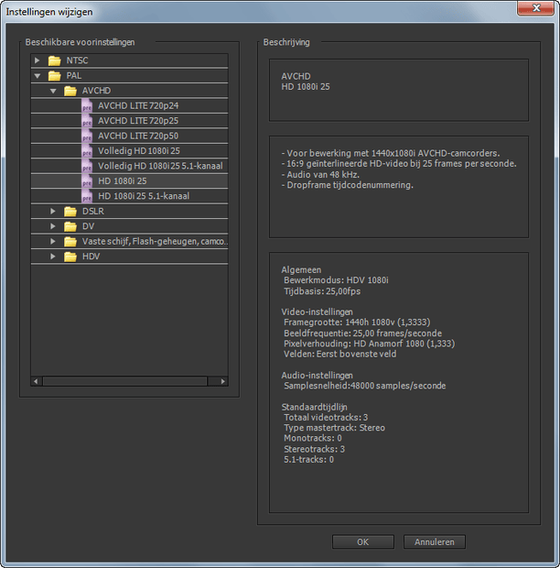Click 'Type mastertrack: Stereo' text
This screenshot has height=568, width=560.
(334, 428)
